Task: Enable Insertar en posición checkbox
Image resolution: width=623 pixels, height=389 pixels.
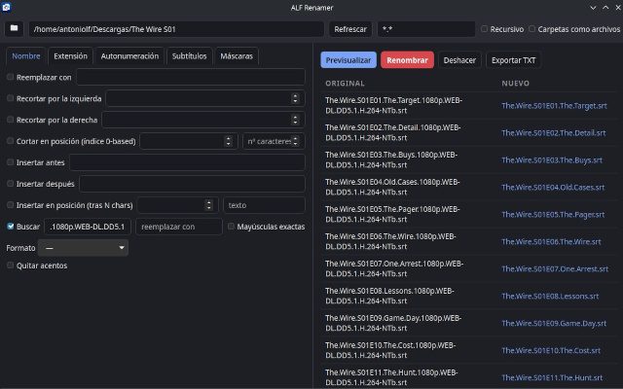Action: click(x=10, y=205)
